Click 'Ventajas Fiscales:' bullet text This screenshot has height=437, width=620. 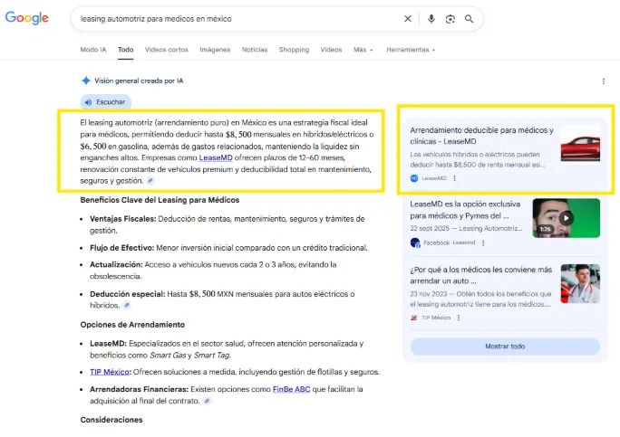122,219
